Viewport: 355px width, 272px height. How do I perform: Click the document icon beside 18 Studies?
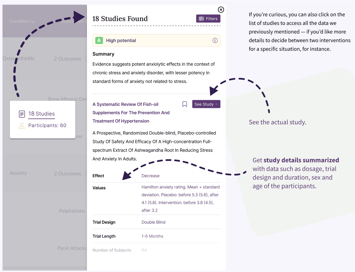[x=22, y=114]
